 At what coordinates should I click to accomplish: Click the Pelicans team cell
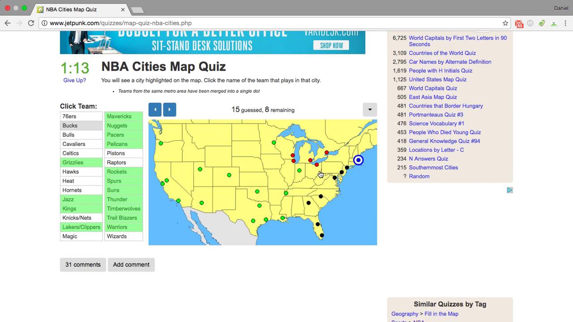(x=124, y=144)
